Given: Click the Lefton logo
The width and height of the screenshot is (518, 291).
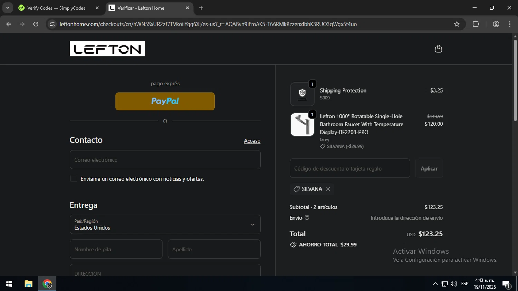Looking at the screenshot, I should point(107,49).
